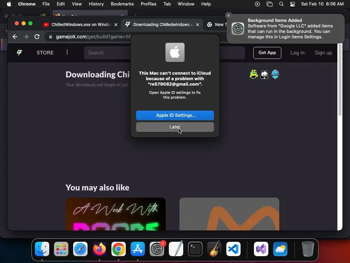The image size is (350, 263).
Task: Close the Downloading Chilledwindows tab
Action: (x=198, y=25)
